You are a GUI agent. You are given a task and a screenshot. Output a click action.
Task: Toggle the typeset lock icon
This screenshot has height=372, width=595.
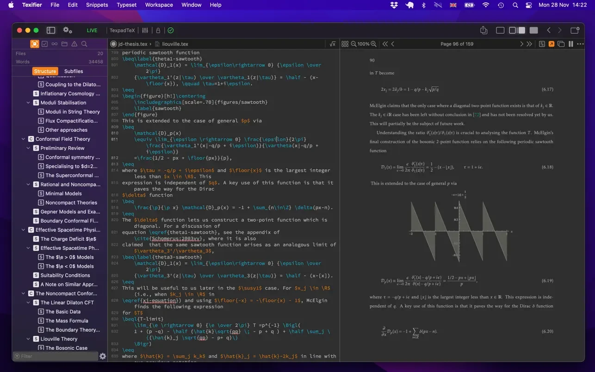(158, 31)
